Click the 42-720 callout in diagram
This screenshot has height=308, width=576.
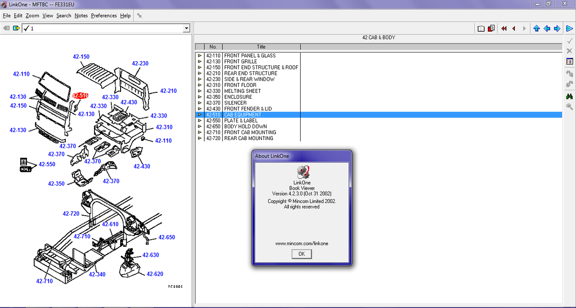[x=71, y=214]
